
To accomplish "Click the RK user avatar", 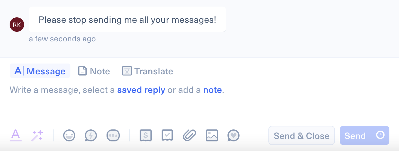I will point(17,25).
